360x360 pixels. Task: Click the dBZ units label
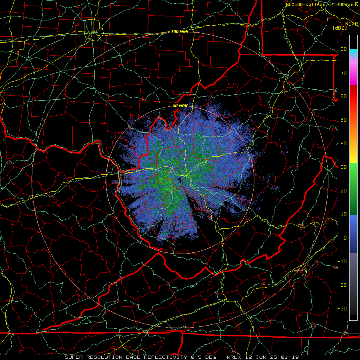coord(340,28)
